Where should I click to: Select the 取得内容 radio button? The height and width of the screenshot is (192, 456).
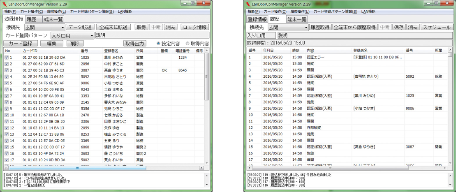click(187, 44)
